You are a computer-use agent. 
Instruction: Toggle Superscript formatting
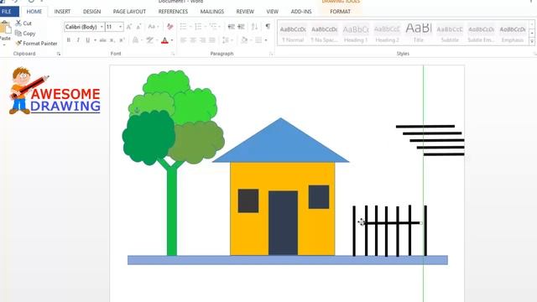coord(122,40)
